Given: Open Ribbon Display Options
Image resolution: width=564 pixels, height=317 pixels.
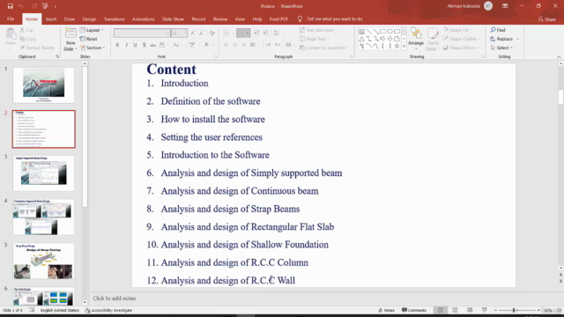Looking at the screenshot, I should coord(505,6).
